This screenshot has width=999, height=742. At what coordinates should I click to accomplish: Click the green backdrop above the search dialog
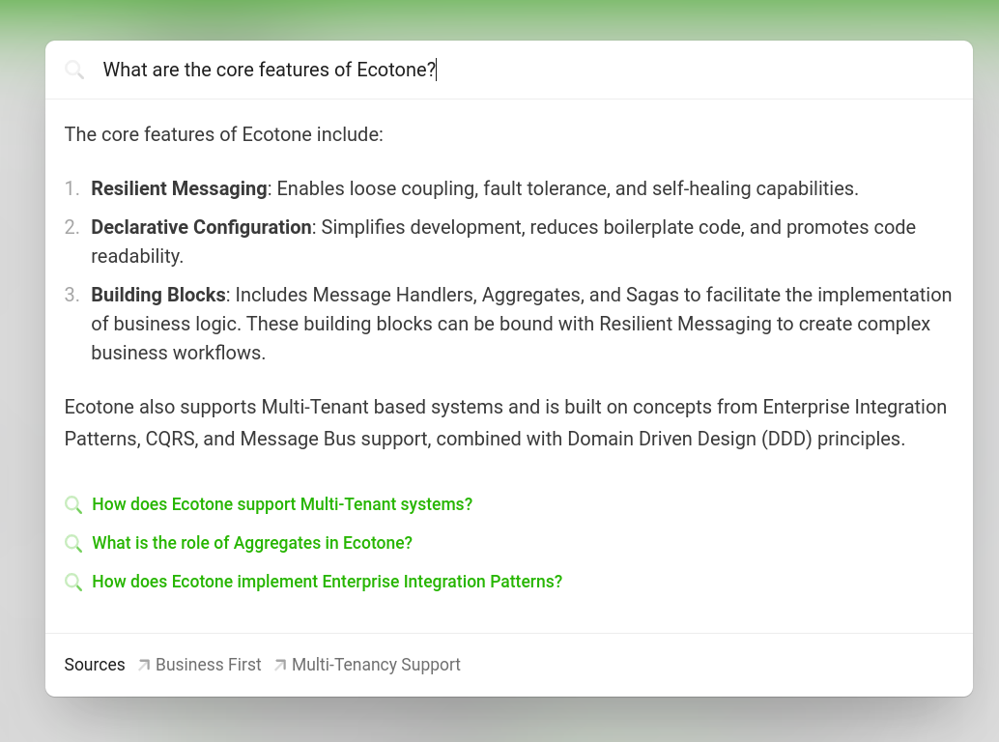(499, 17)
